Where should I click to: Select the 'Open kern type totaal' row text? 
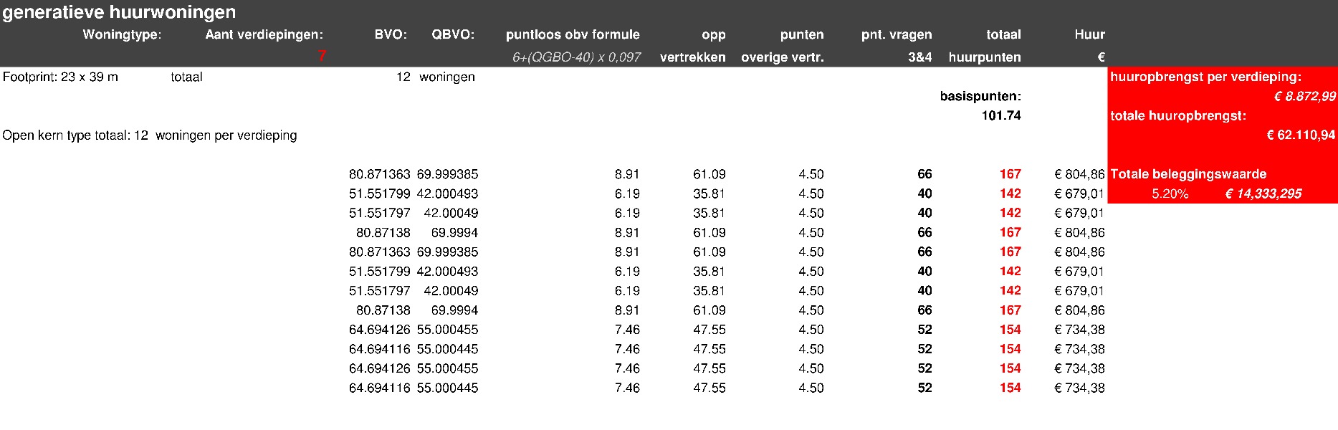[x=149, y=135]
